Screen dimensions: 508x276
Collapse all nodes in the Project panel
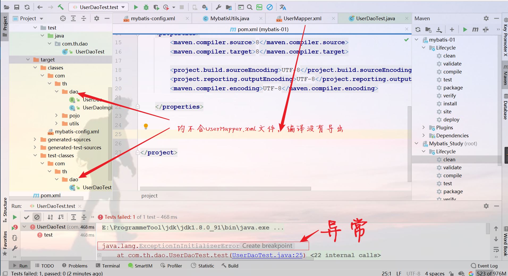83,18
